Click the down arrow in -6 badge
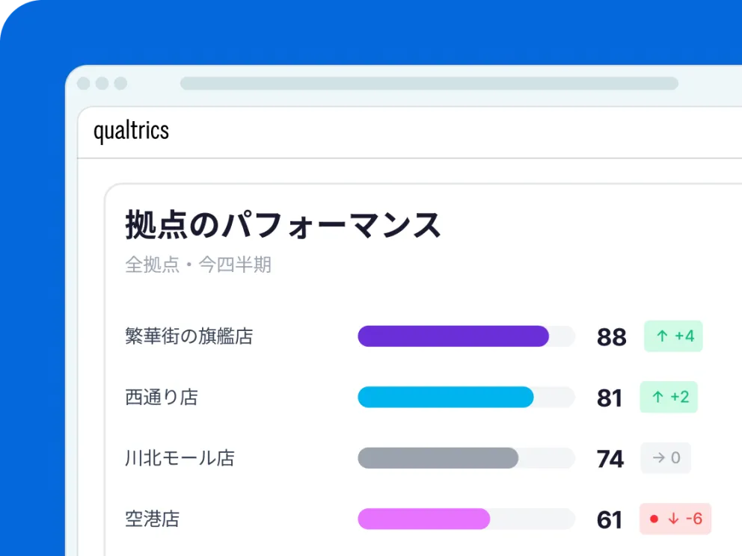Viewport: 742px width, 556px height. (673, 519)
